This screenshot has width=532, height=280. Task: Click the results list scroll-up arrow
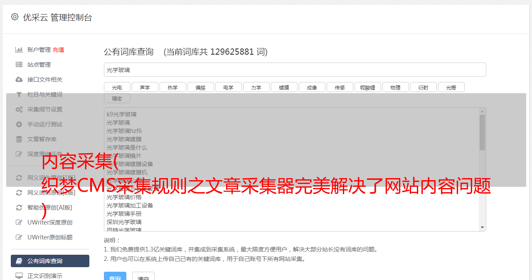coord(482,111)
